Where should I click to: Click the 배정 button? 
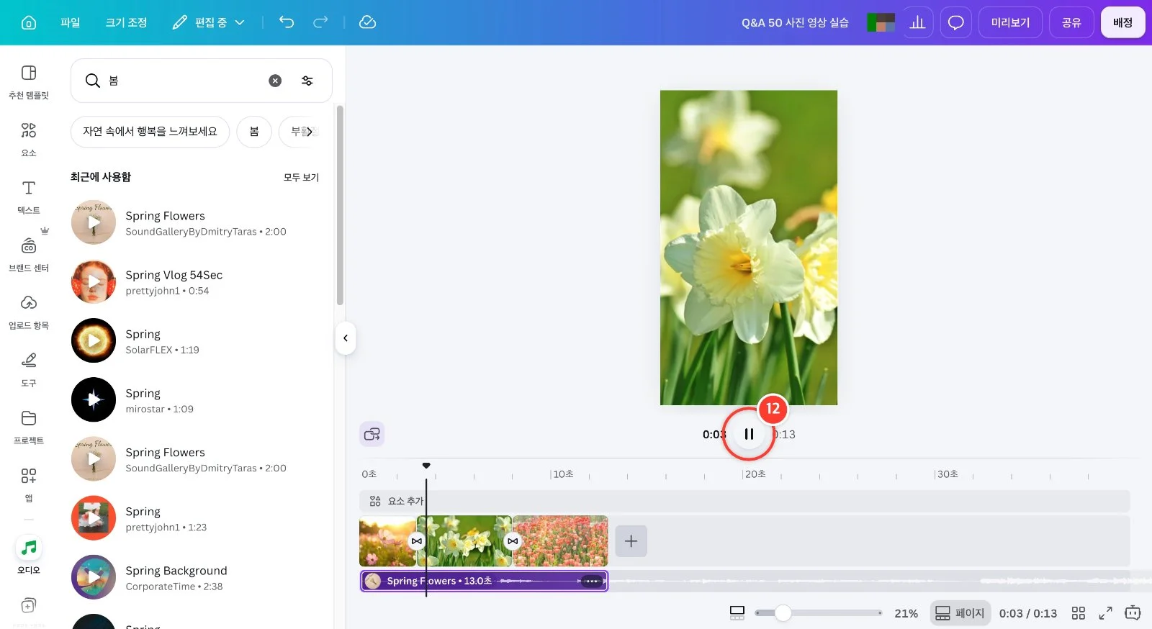(1122, 22)
